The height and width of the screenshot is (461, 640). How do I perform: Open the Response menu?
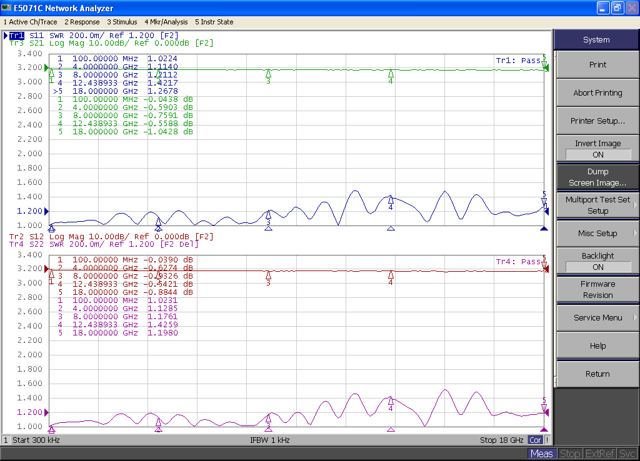(x=82, y=22)
